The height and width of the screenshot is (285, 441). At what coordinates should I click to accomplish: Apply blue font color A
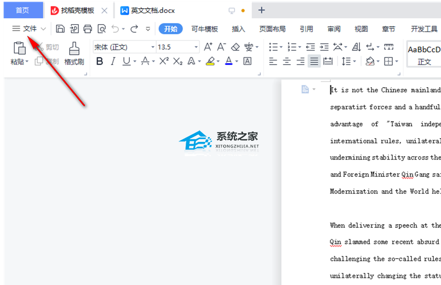coord(229,61)
